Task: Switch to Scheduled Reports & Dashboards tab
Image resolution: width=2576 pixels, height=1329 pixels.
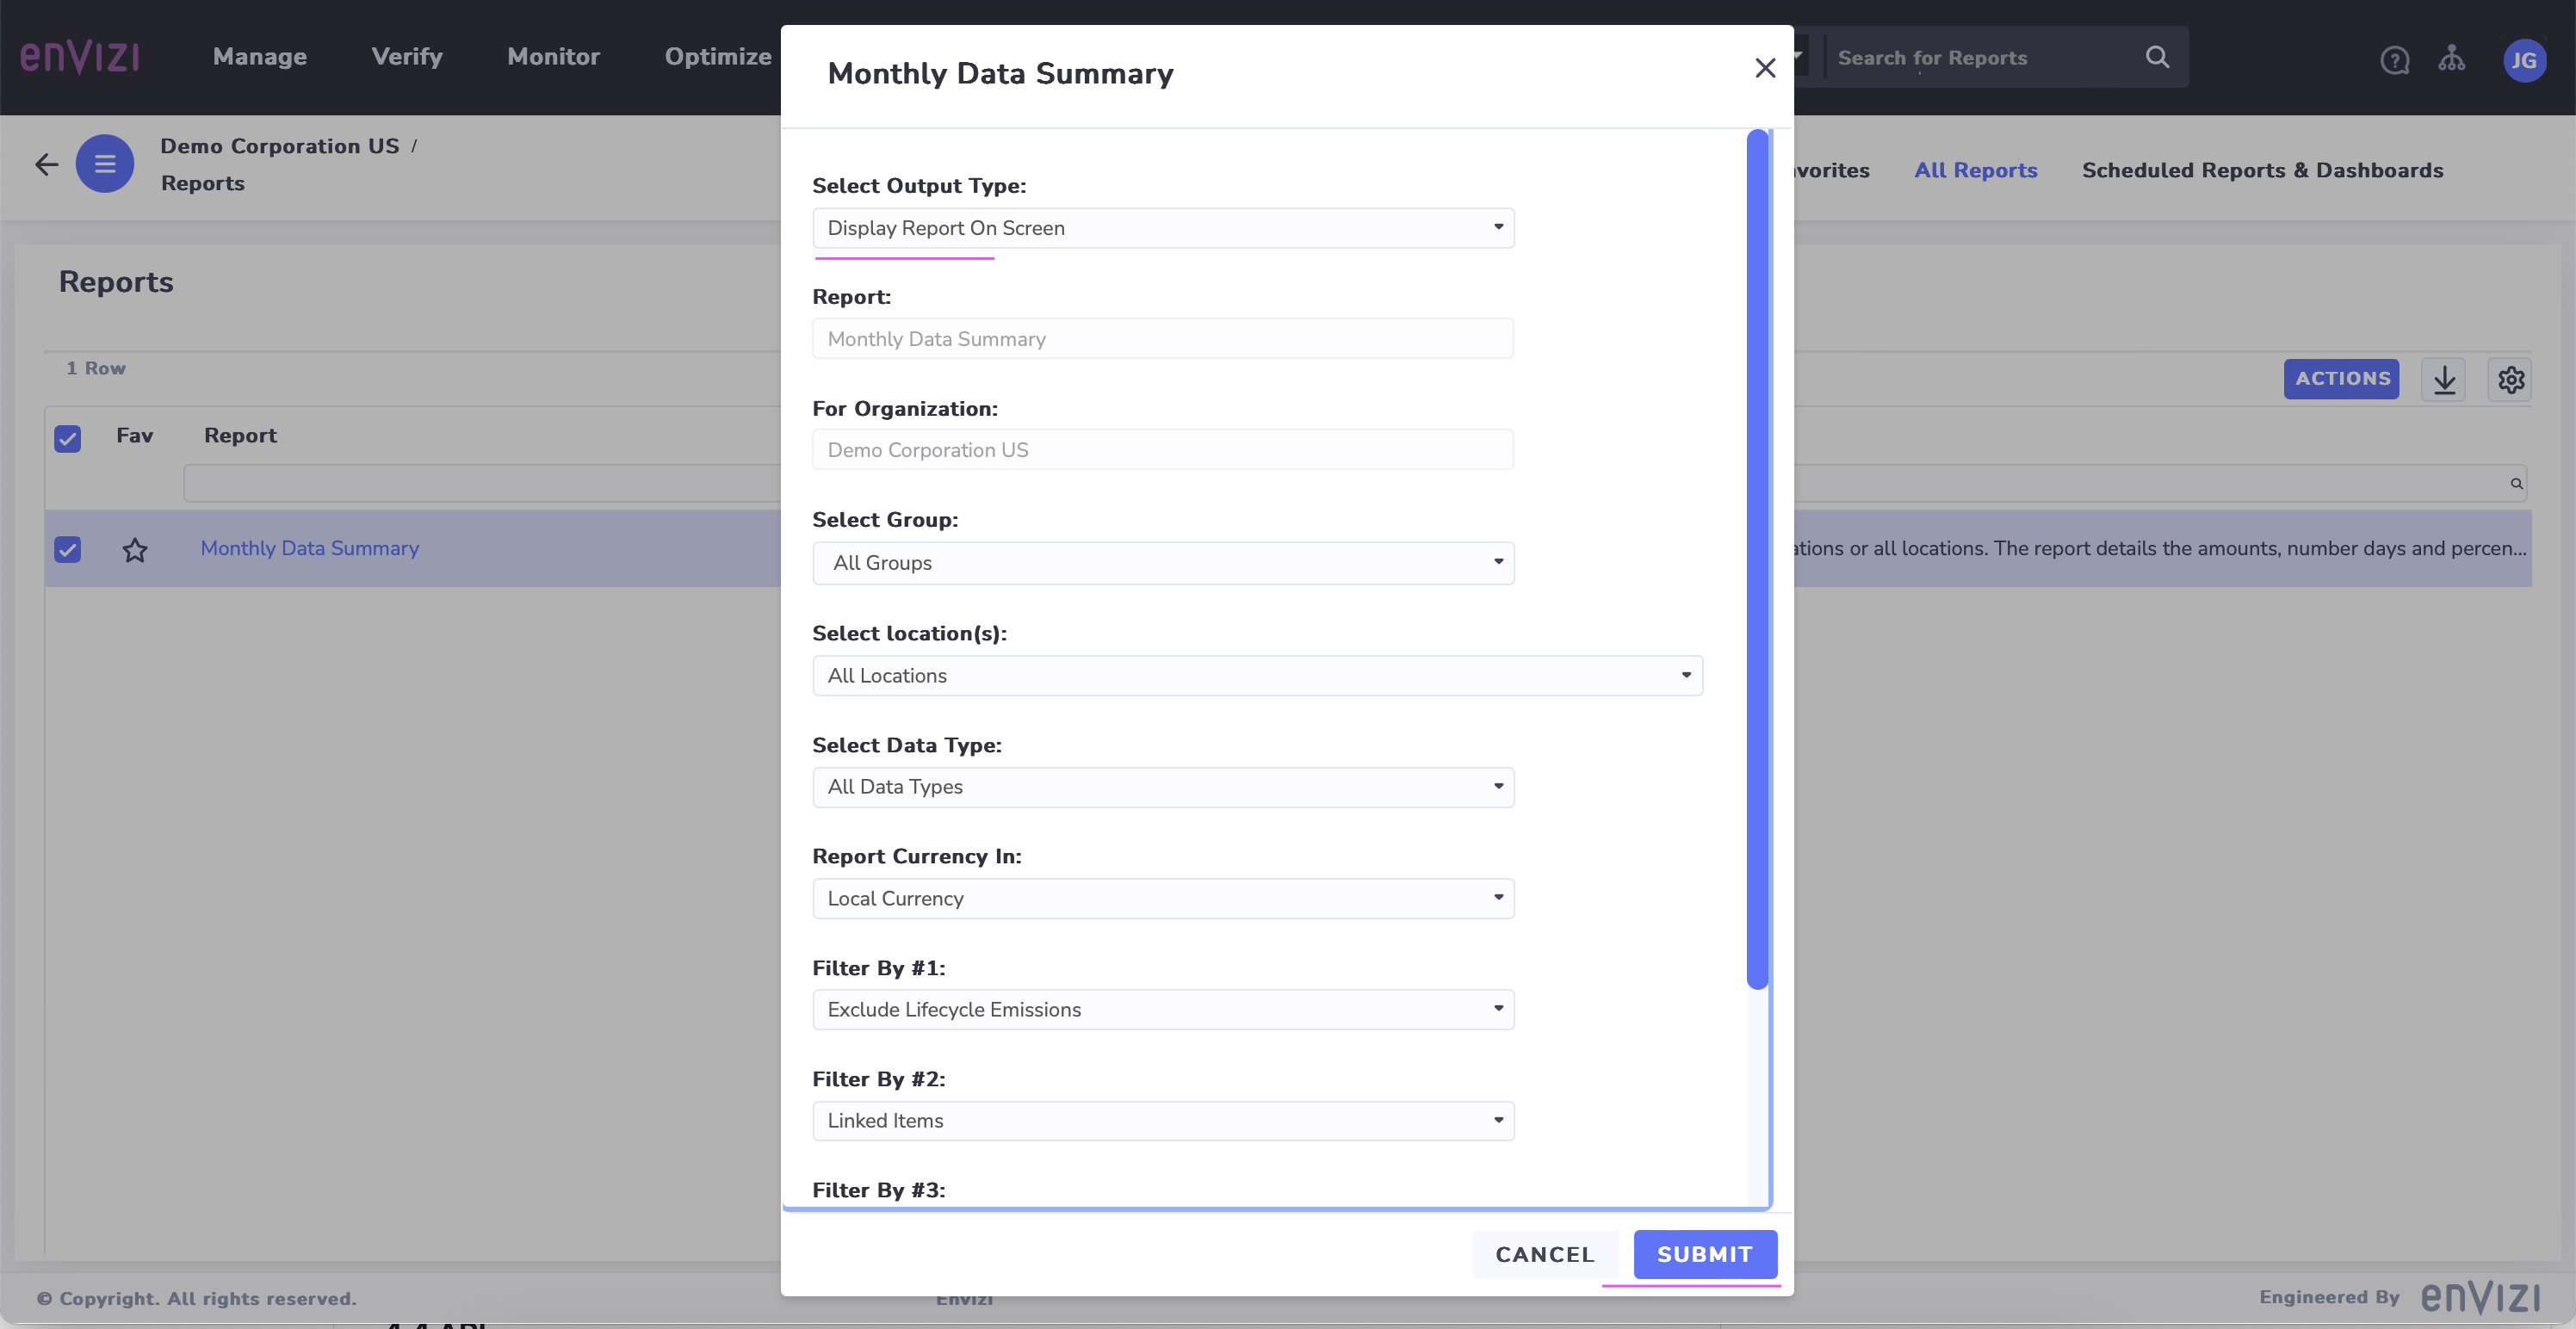Action: click(2261, 170)
